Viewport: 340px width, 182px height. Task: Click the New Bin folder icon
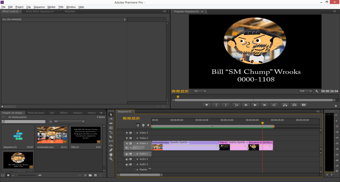pos(90,175)
